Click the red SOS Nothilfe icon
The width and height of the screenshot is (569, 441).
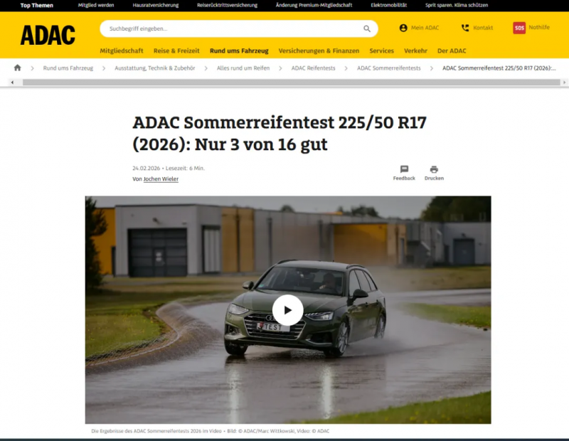[519, 28]
